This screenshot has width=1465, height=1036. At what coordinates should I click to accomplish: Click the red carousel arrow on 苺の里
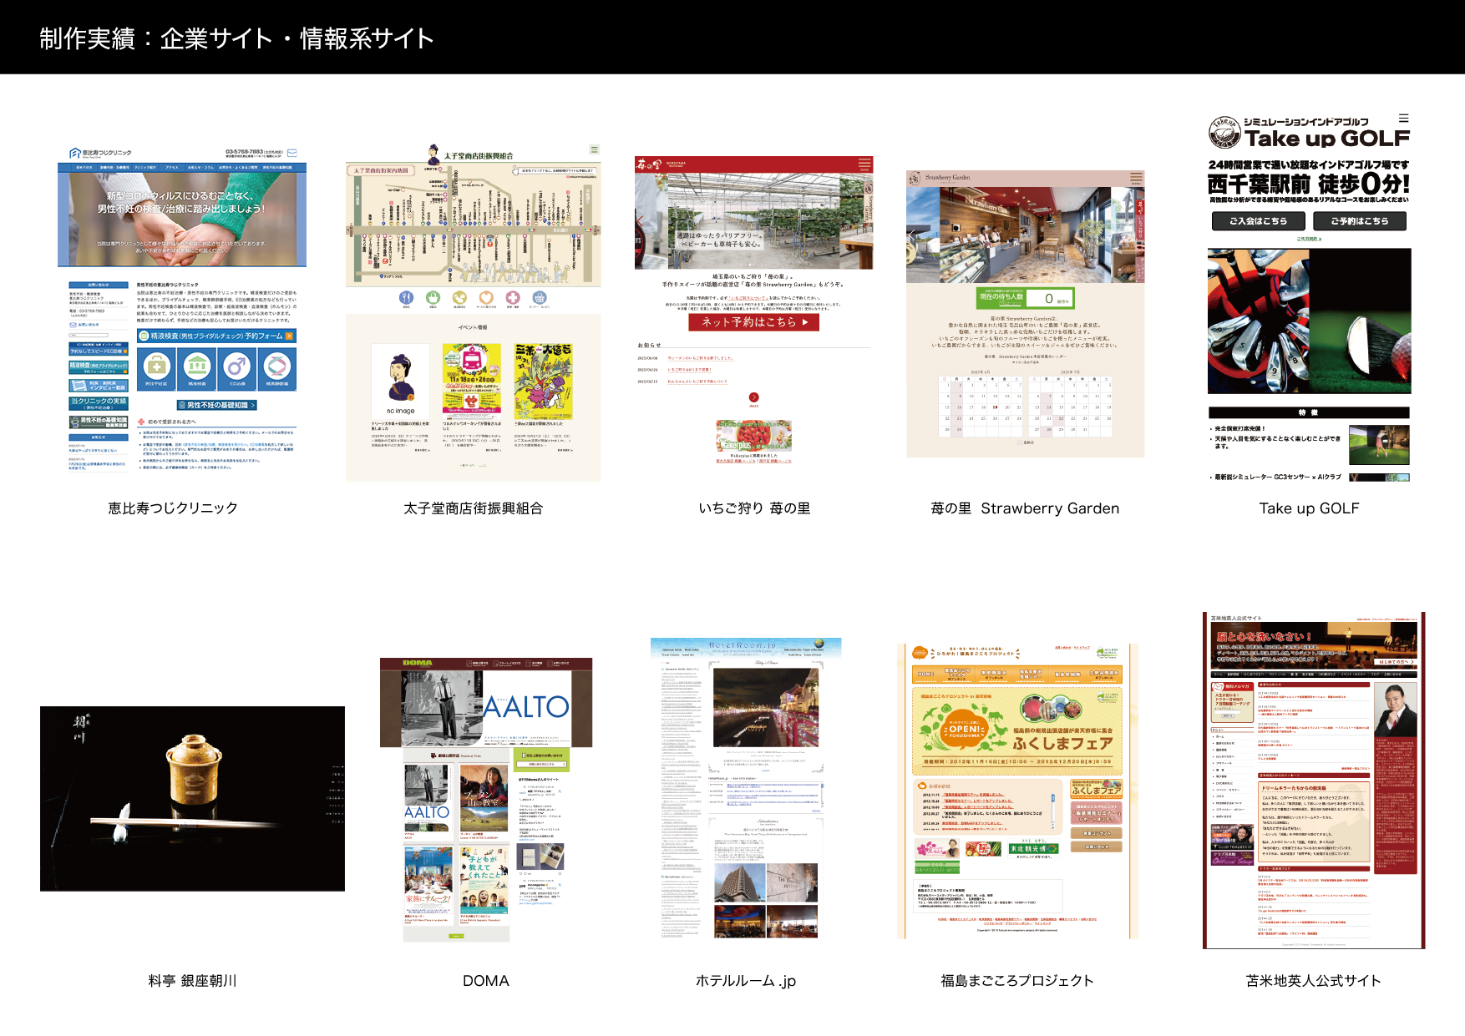point(753,397)
